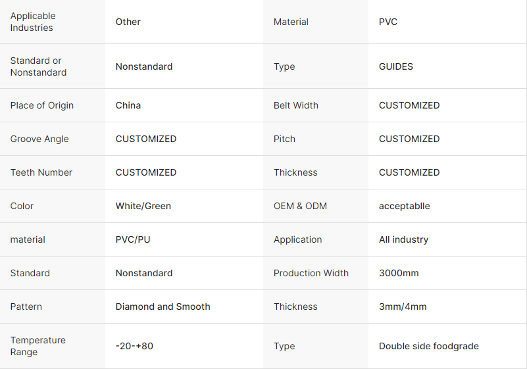Click the "White/Green" color value
527x369 pixels.
[x=143, y=206]
